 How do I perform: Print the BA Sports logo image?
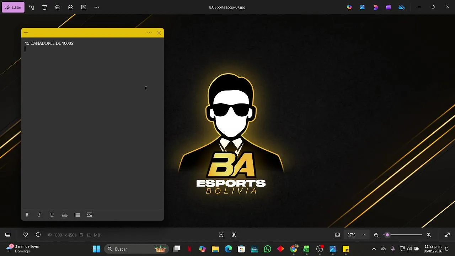pyautogui.click(x=58, y=7)
